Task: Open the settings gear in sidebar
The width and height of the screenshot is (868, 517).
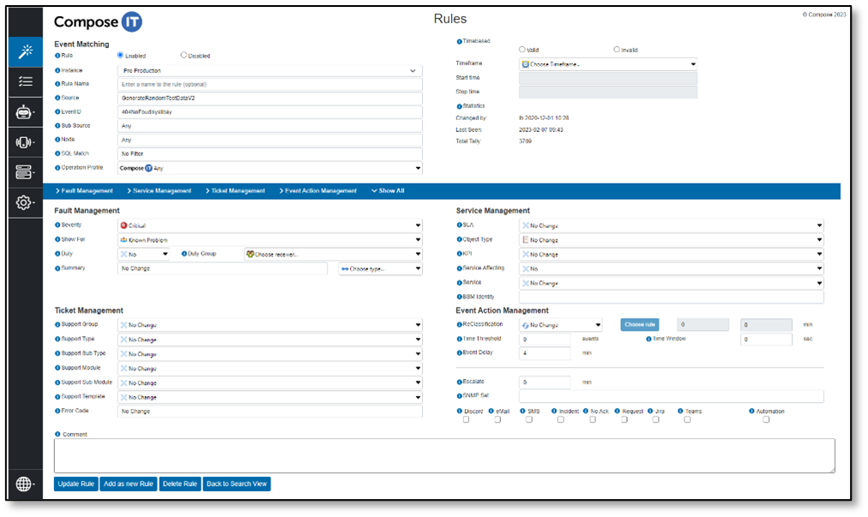Action: 25,203
